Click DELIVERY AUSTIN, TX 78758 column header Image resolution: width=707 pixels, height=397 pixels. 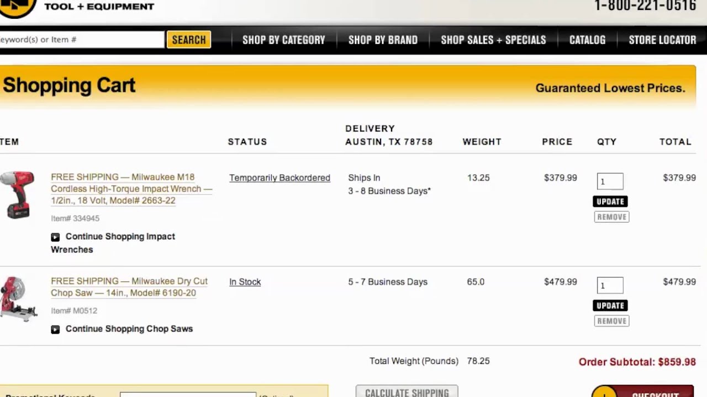pos(389,135)
